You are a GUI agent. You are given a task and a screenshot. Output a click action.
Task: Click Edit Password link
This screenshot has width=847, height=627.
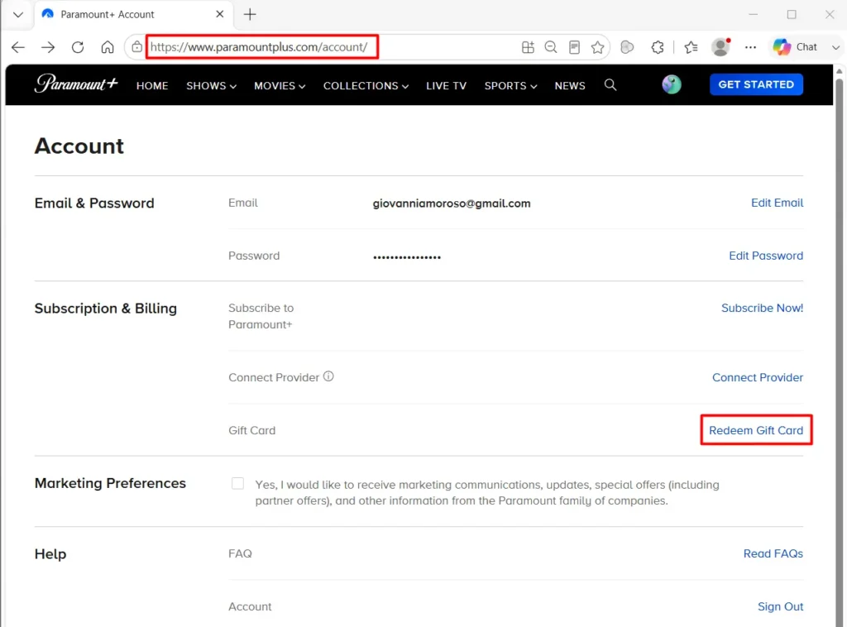pos(766,256)
